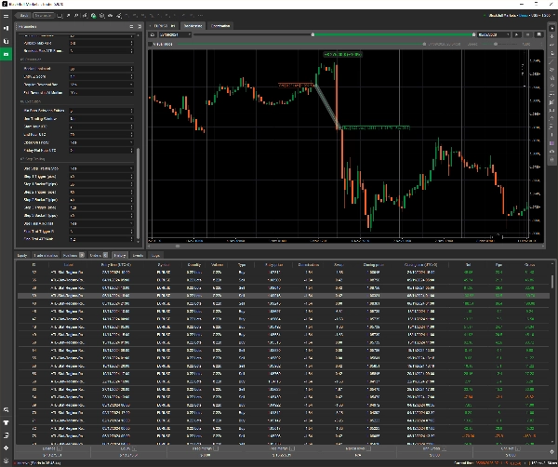Image resolution: width=558 pixels, height=467 pixels.
Task: Open the Trade section in left sidebar
Action: click(x=7, y=28)
